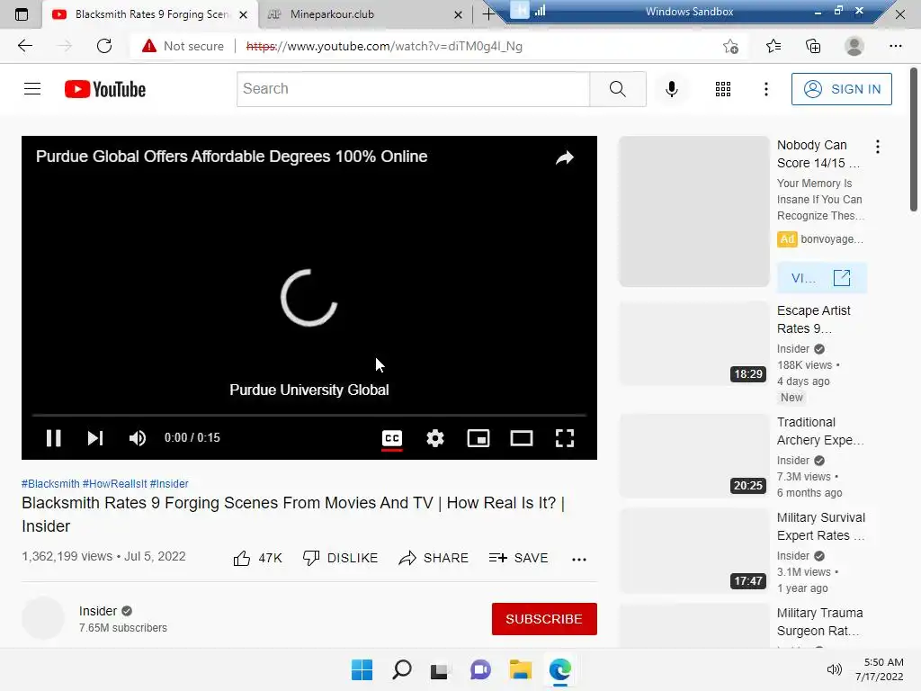Open Military Trauma Surgeon video title
This screenshot has height=691, width=921.
pos(820,622)
